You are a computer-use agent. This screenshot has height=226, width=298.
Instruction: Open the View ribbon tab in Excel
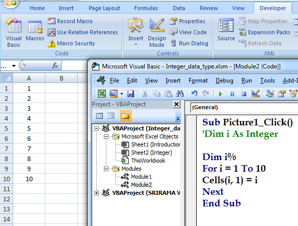238,8
